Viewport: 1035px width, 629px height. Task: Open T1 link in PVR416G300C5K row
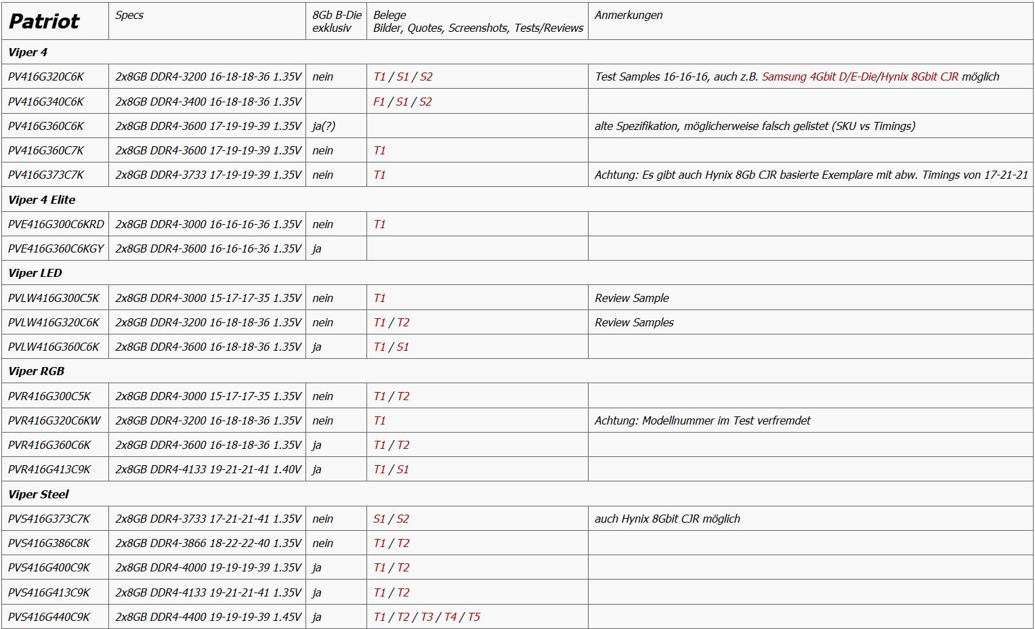[379, 396]
